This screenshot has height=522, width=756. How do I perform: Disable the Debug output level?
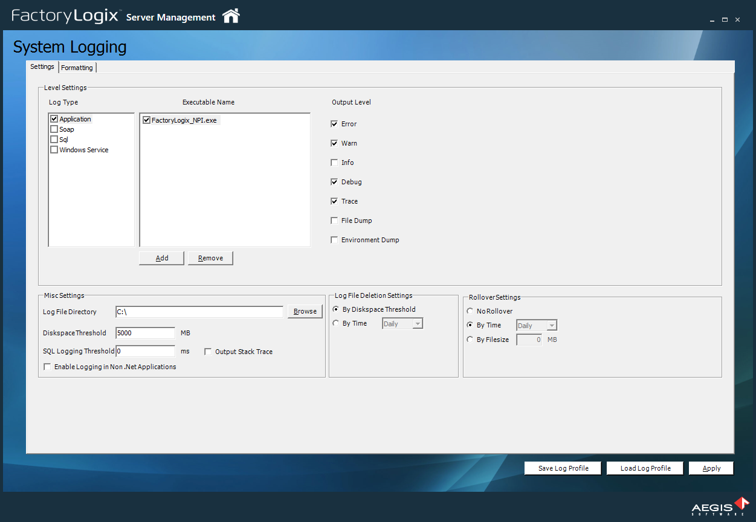[334, 181]
